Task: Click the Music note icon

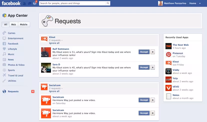Action: 4,54
